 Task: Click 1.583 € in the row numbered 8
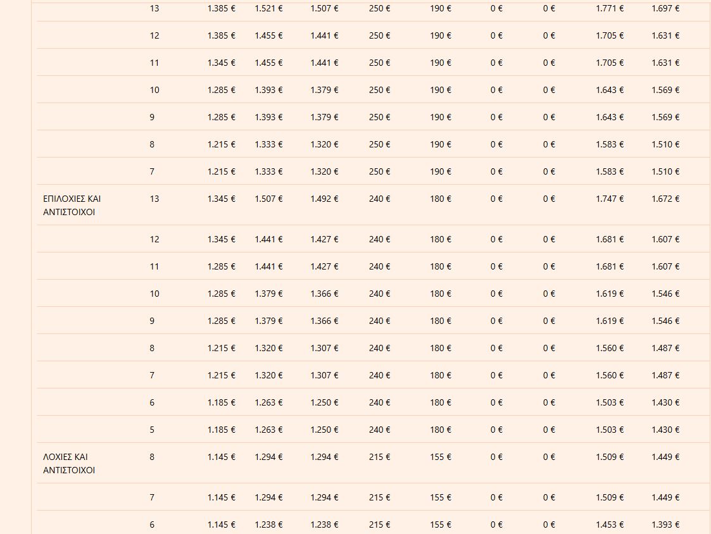tap(609, 144)
